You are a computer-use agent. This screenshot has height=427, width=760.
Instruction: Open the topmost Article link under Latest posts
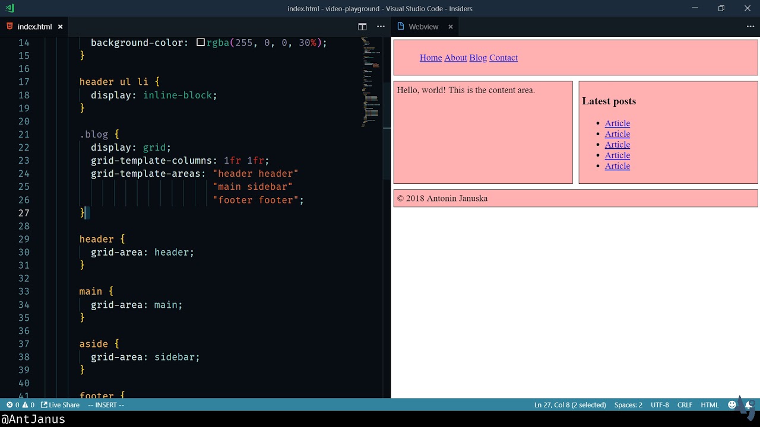pos(617,123)
